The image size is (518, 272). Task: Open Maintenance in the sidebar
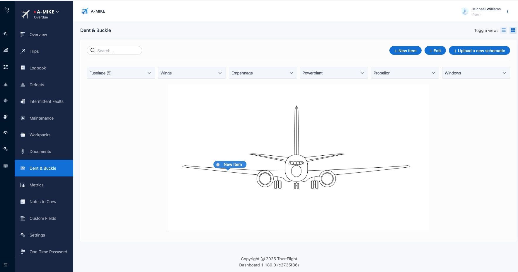pos(44,118)
